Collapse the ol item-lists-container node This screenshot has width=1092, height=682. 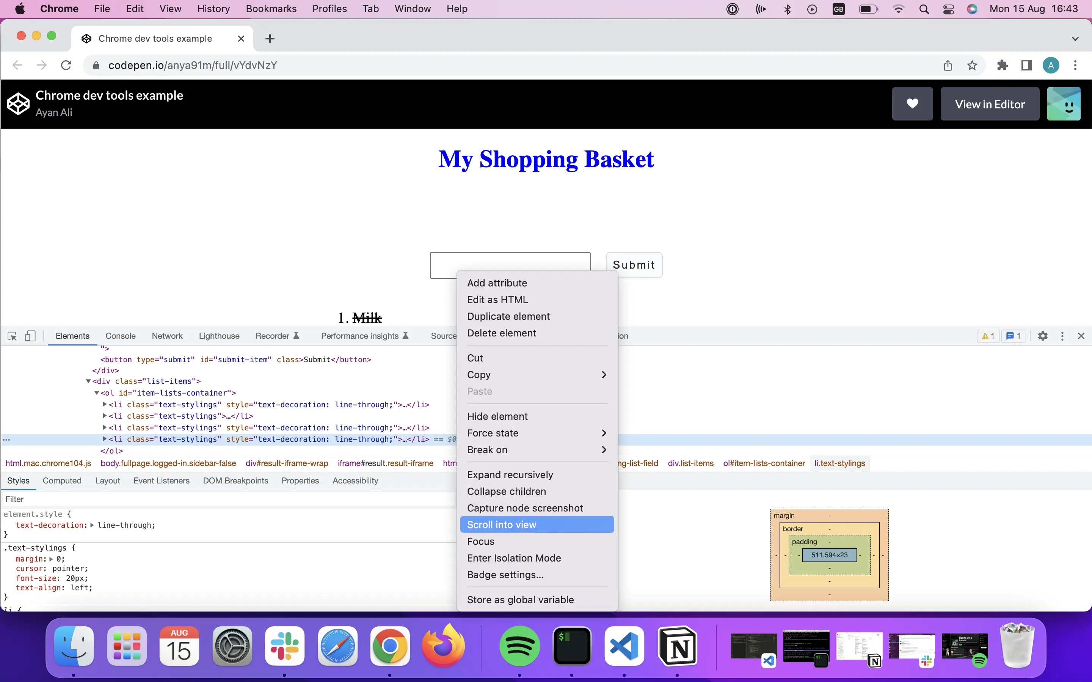tap(97, 393)
